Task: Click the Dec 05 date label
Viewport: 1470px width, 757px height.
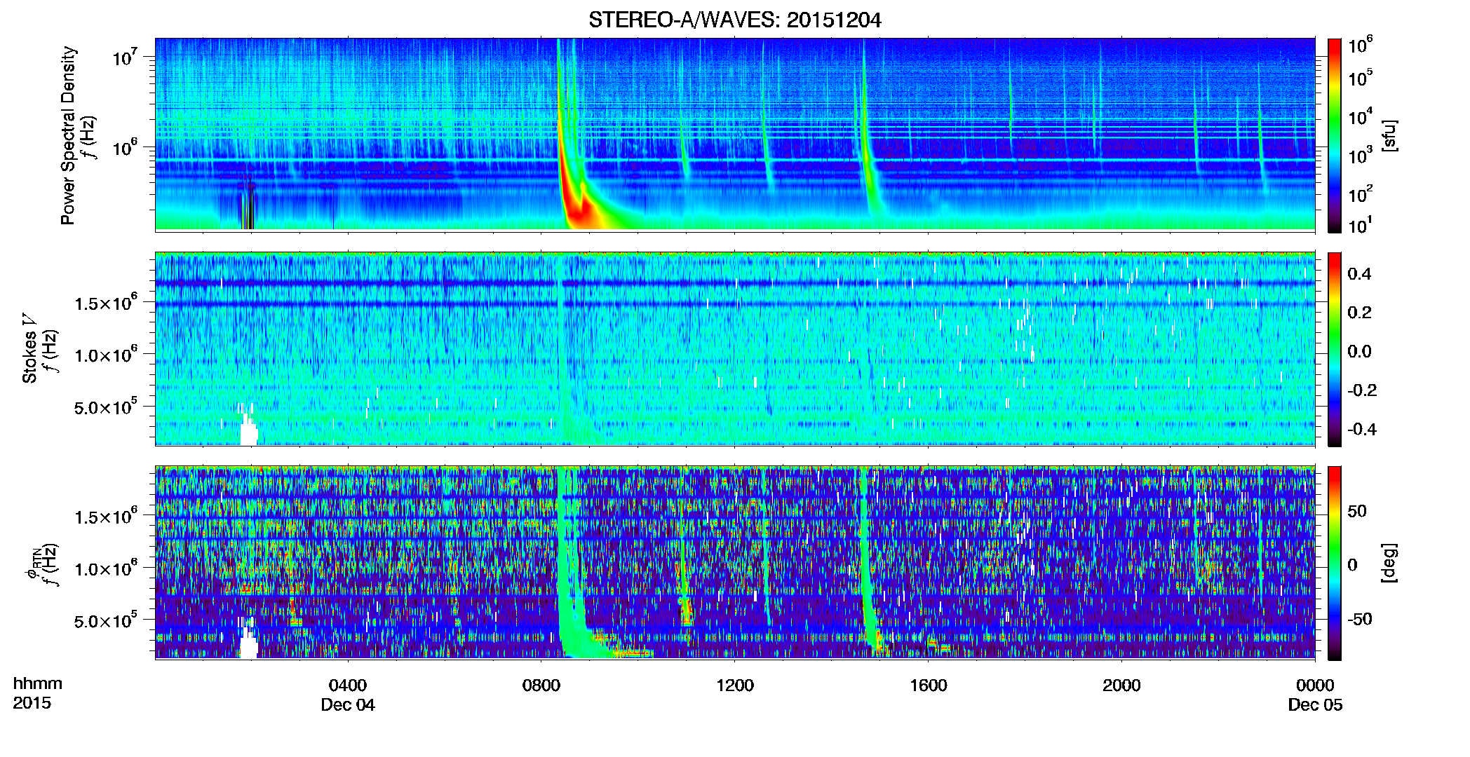Action: click(1315, 705)
